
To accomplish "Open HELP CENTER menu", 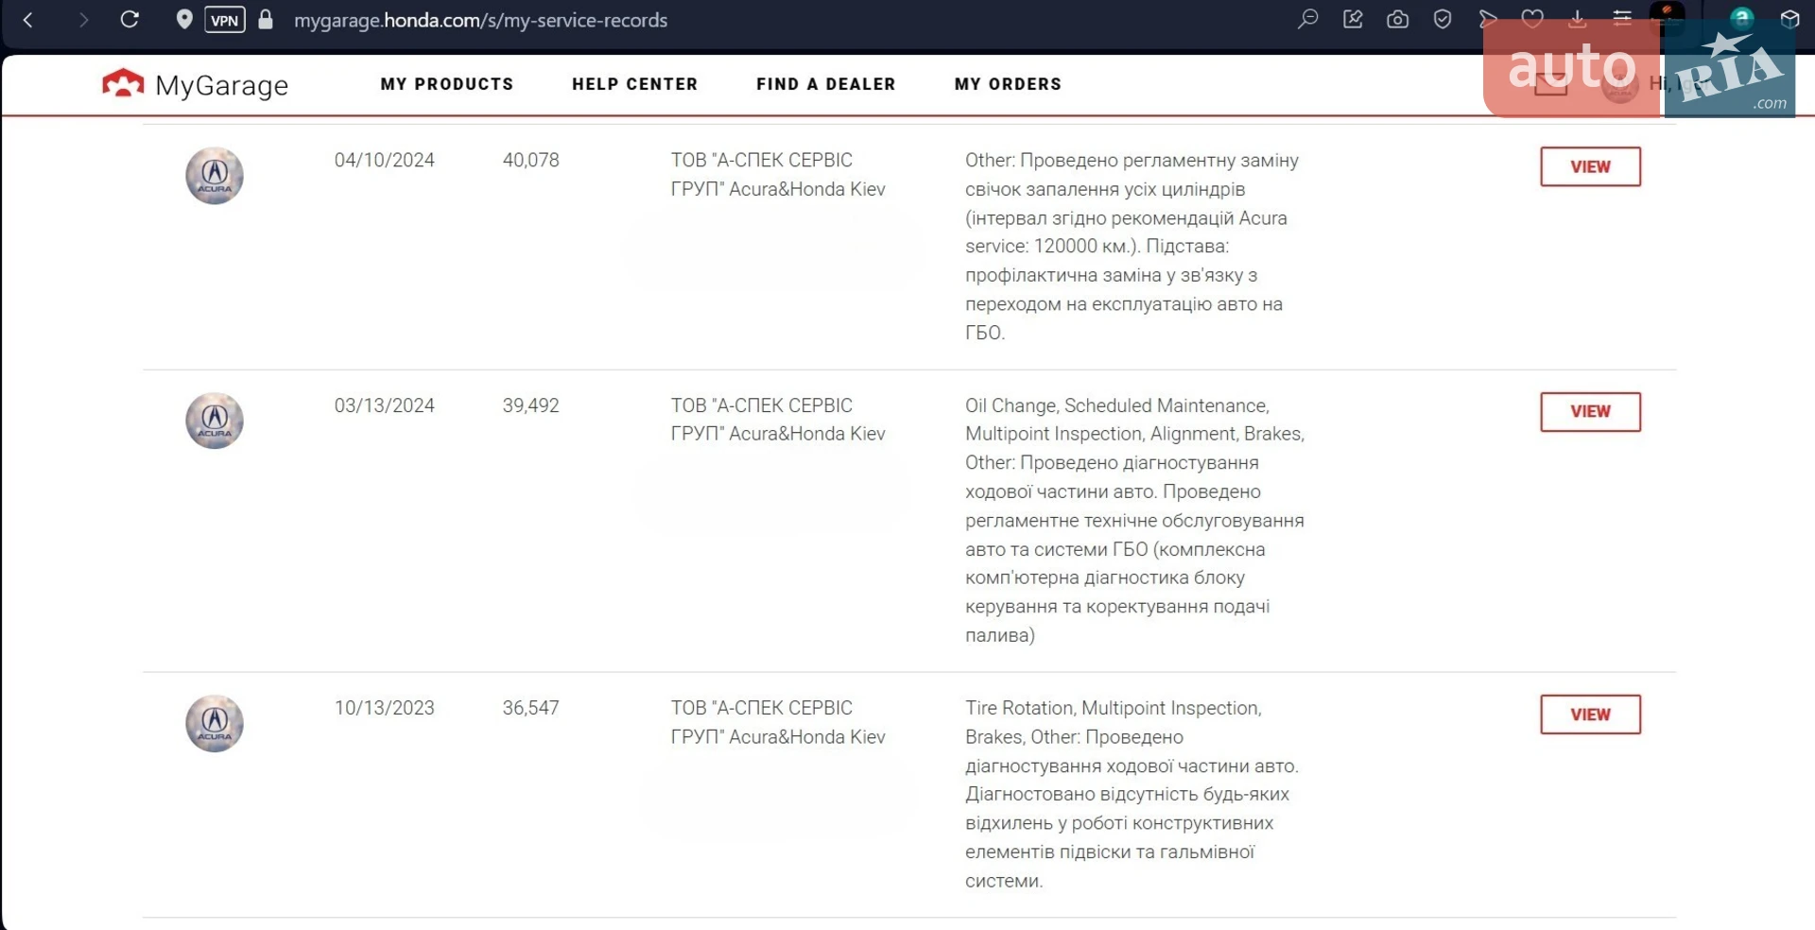I will coord(634,84).
